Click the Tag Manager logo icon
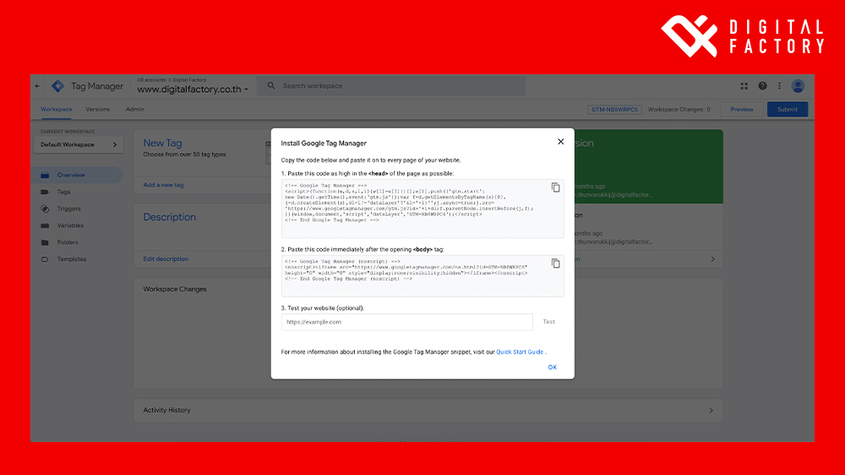This screenshot has height=475, width=845. [x=57, y=86]
